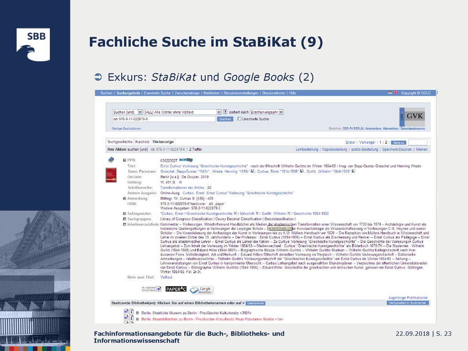
Task: Go to the Vorheriger result link
Action: (x=367, y=143)
